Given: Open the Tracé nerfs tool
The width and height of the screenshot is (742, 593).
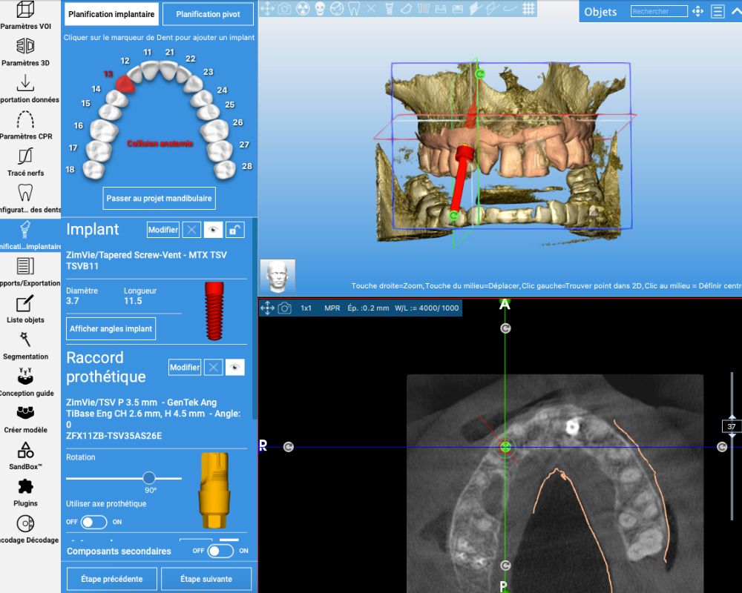Looking at the screenshot, I should click(x=25, y=161).
